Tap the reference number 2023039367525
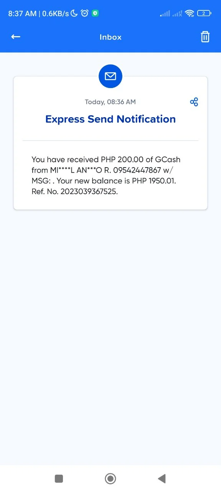The height and width of the screenshot is (492, 221). [x=89, y=191]
